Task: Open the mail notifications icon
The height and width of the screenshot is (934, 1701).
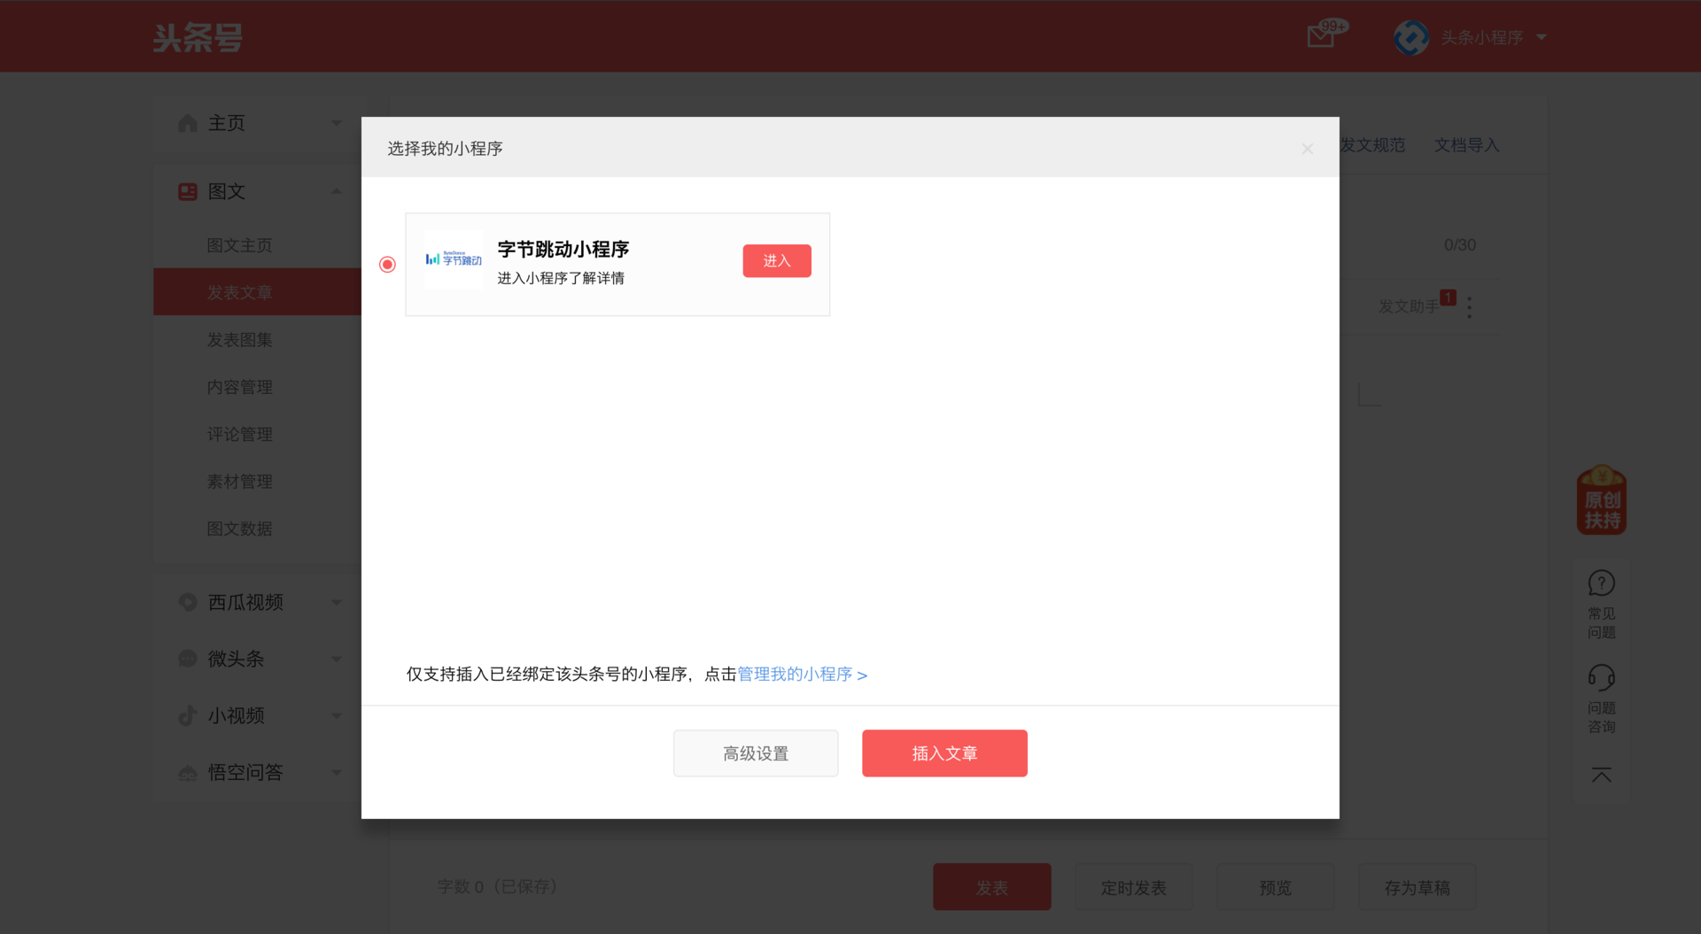Action: (x=1320, y=37)
